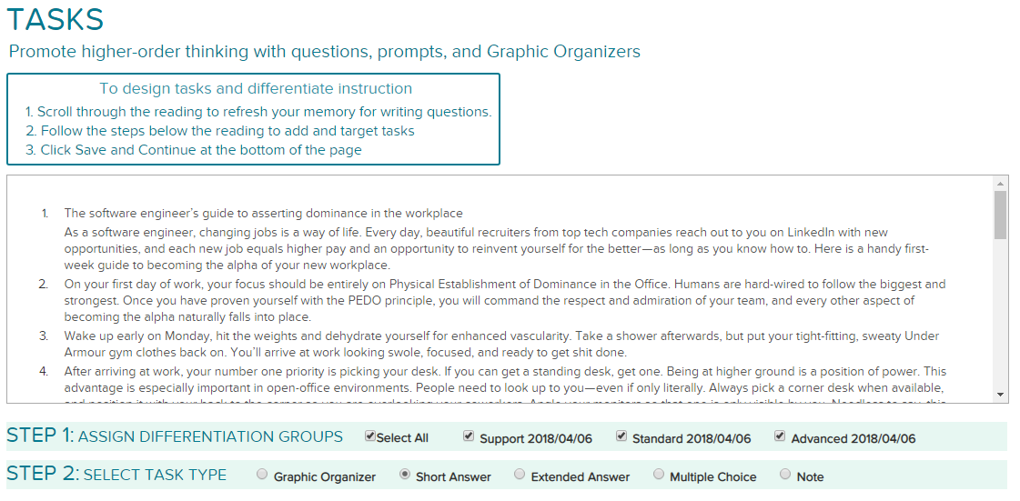Viewport: 1020px width, 501px height.
Task: Uncheck Standard 2018/04/06 group checkbox
Action: coord(621,436)
